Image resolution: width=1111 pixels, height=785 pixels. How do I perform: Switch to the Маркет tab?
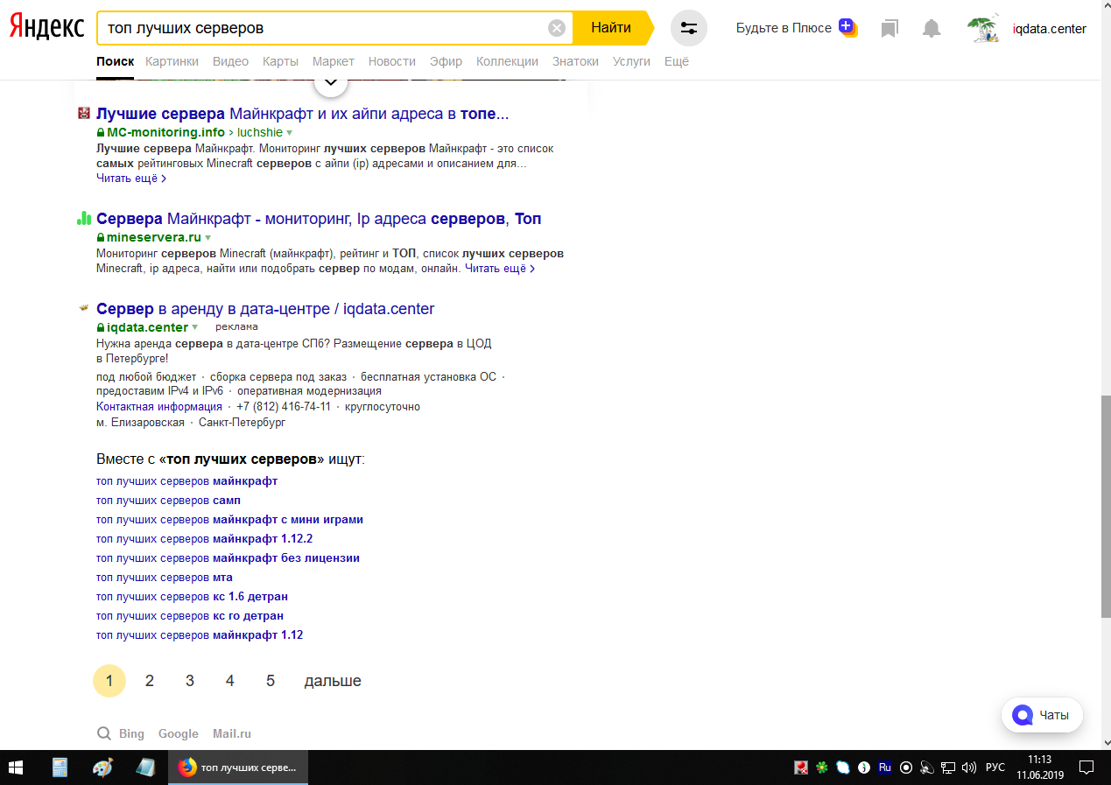point(334,61)
